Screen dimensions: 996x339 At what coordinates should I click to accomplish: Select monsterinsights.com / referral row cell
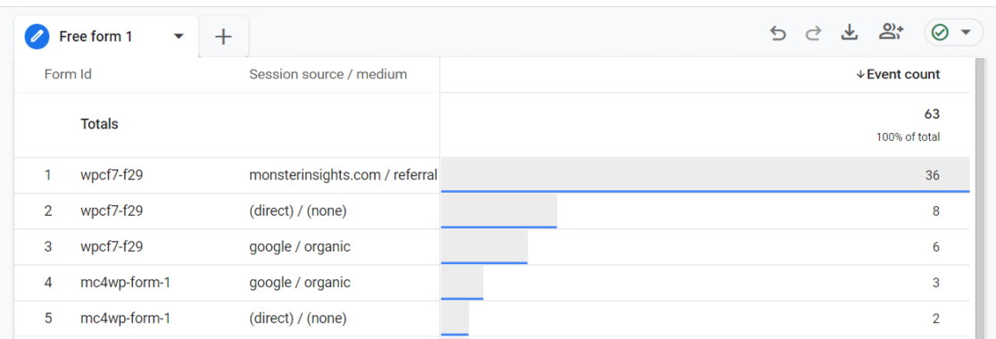[343, 175]
